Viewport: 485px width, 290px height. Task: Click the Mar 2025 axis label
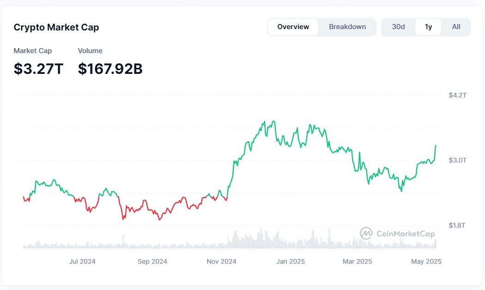(357, 261)
